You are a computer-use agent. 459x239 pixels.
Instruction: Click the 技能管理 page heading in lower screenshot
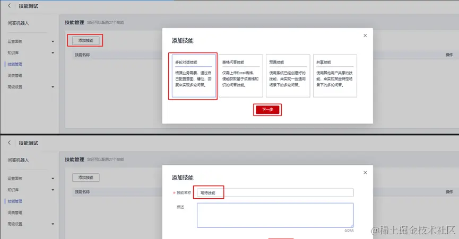(74, 159)
